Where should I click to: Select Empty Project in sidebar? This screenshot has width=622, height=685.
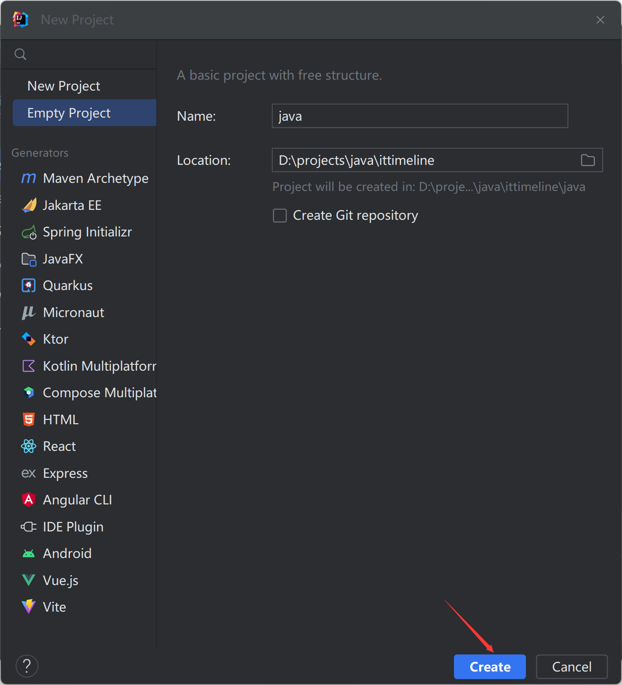click(x=85, y=113)
